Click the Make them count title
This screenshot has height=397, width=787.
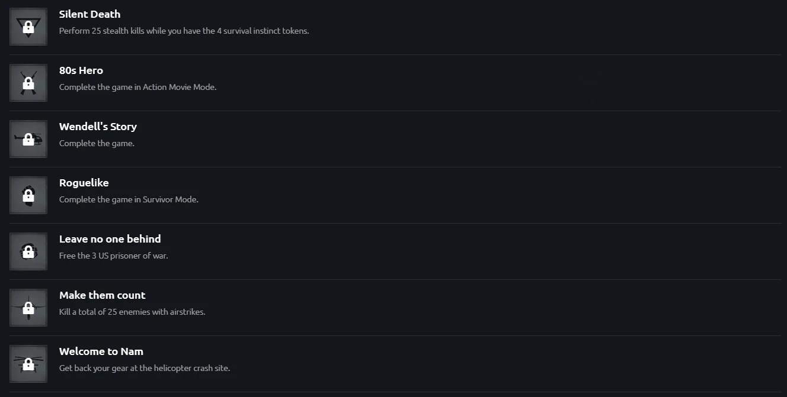102,295
